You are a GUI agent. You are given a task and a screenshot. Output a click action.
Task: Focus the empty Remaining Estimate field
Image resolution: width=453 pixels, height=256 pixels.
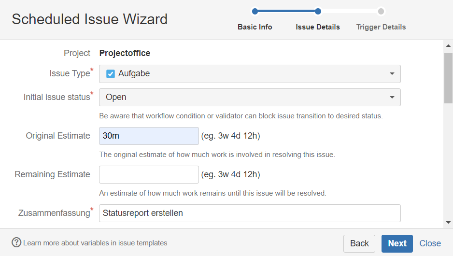[149, 174]
